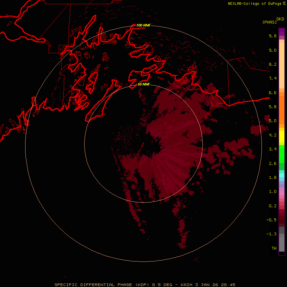
Task: Pick the yellow band on the color scale
Action: pyautogui.click(x=282, y=136)
